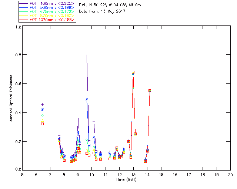The width and height of the screenshot is (237, 189).
Task: Click the x-axis tick label 15
Action: 161,175
